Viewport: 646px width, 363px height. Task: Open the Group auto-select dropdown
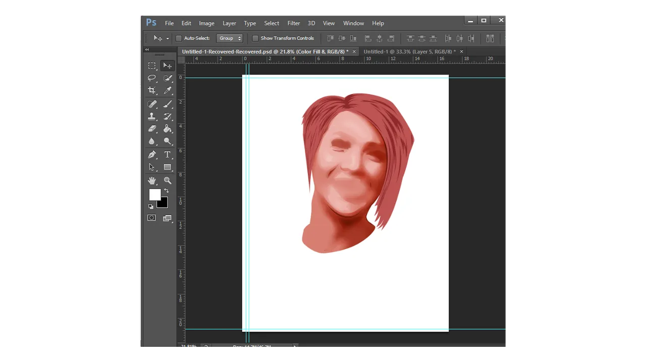tap(230, 38)
